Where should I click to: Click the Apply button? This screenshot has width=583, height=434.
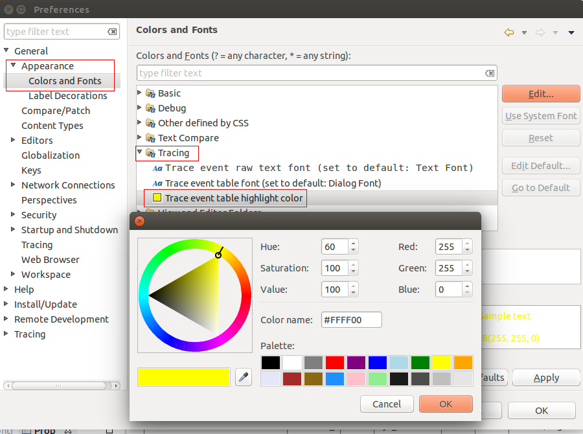[x=546, y=377]
